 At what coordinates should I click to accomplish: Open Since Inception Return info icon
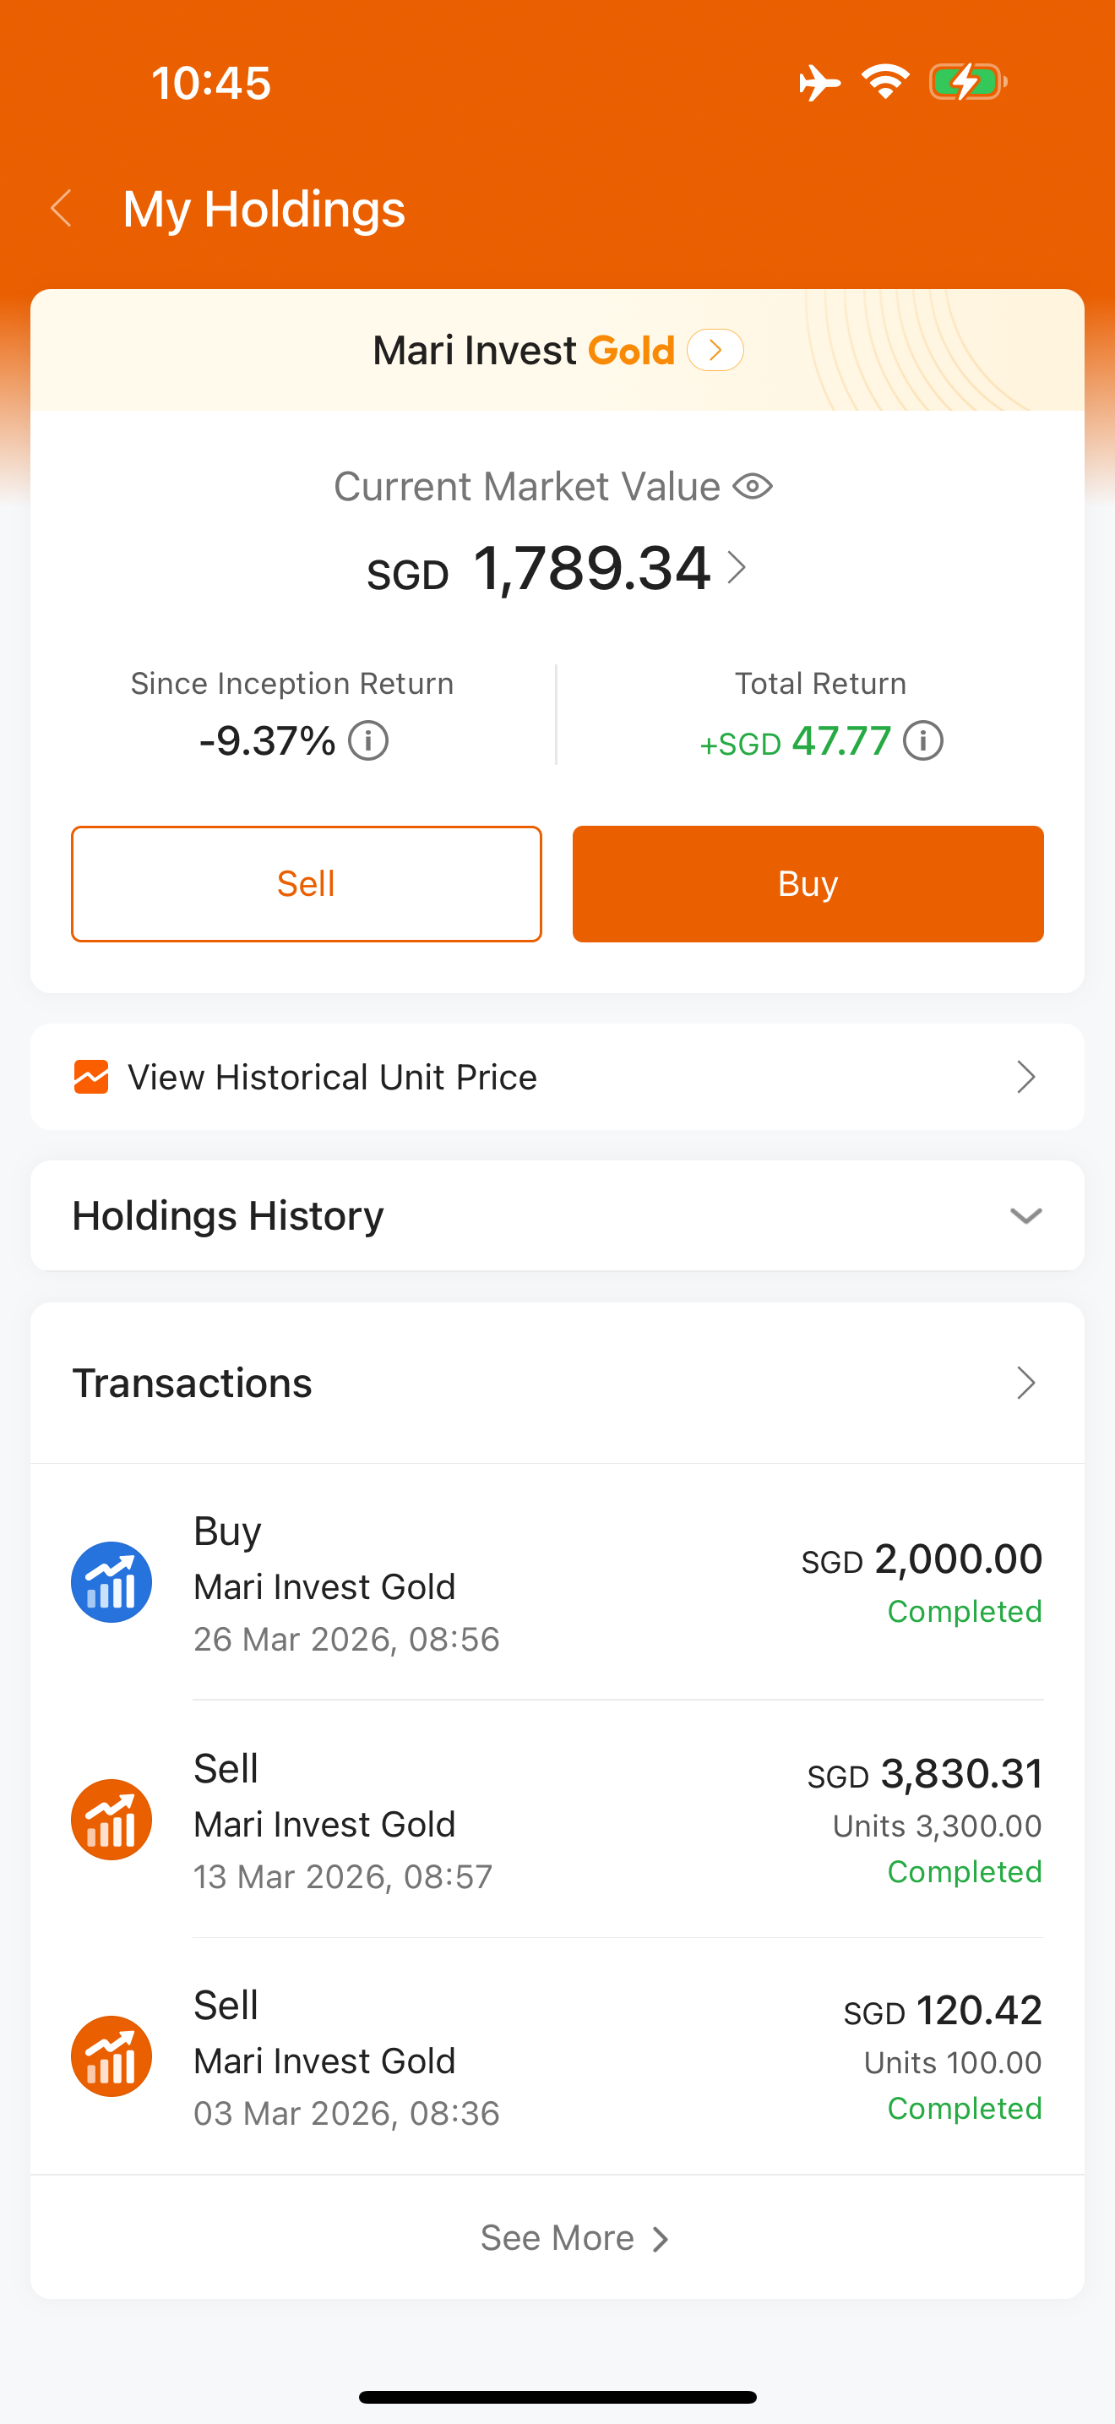[x=368, y=740]
